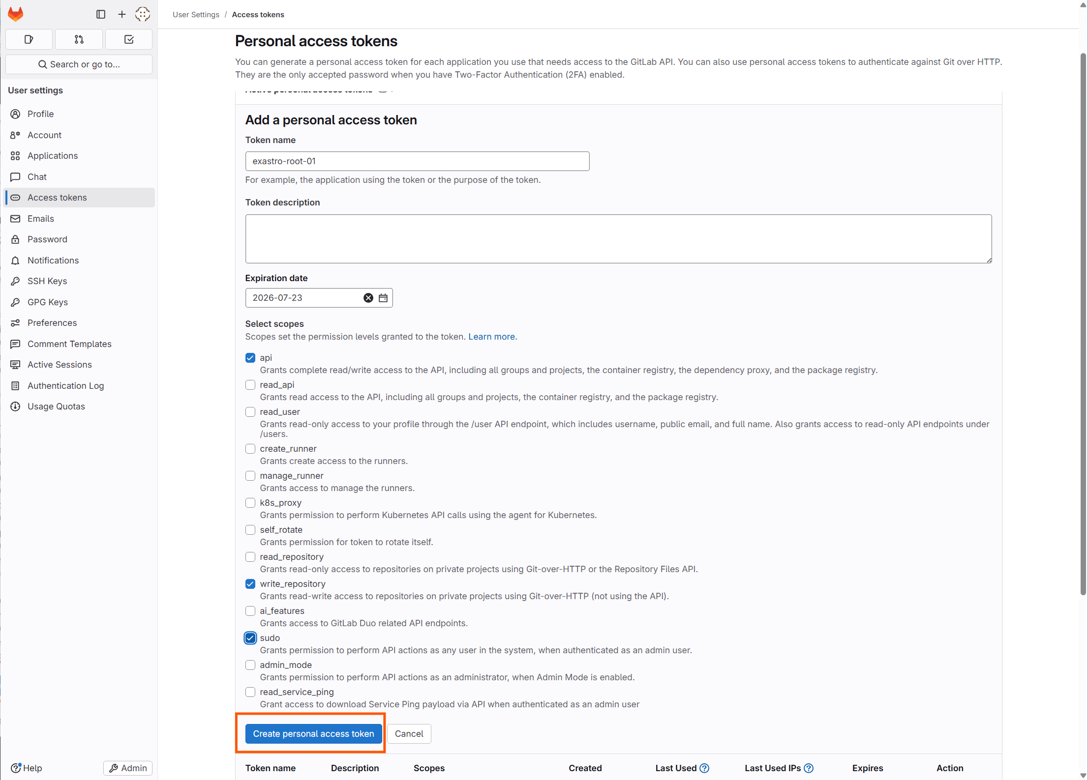1088x780 pixels.
Task: Click the plus create new icon
Action: coord(122,14)
